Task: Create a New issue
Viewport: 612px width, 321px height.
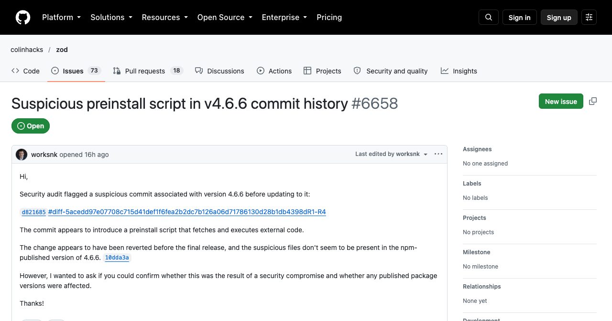Action: [x=561, y=101]
